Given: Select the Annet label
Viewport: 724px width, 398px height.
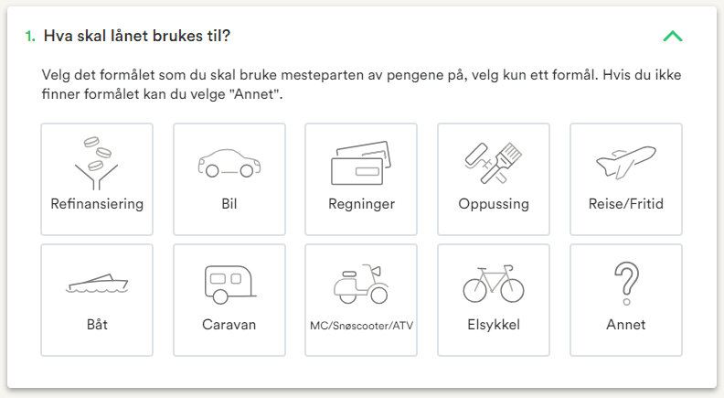Looking at the screenshot, I should 626,325.
